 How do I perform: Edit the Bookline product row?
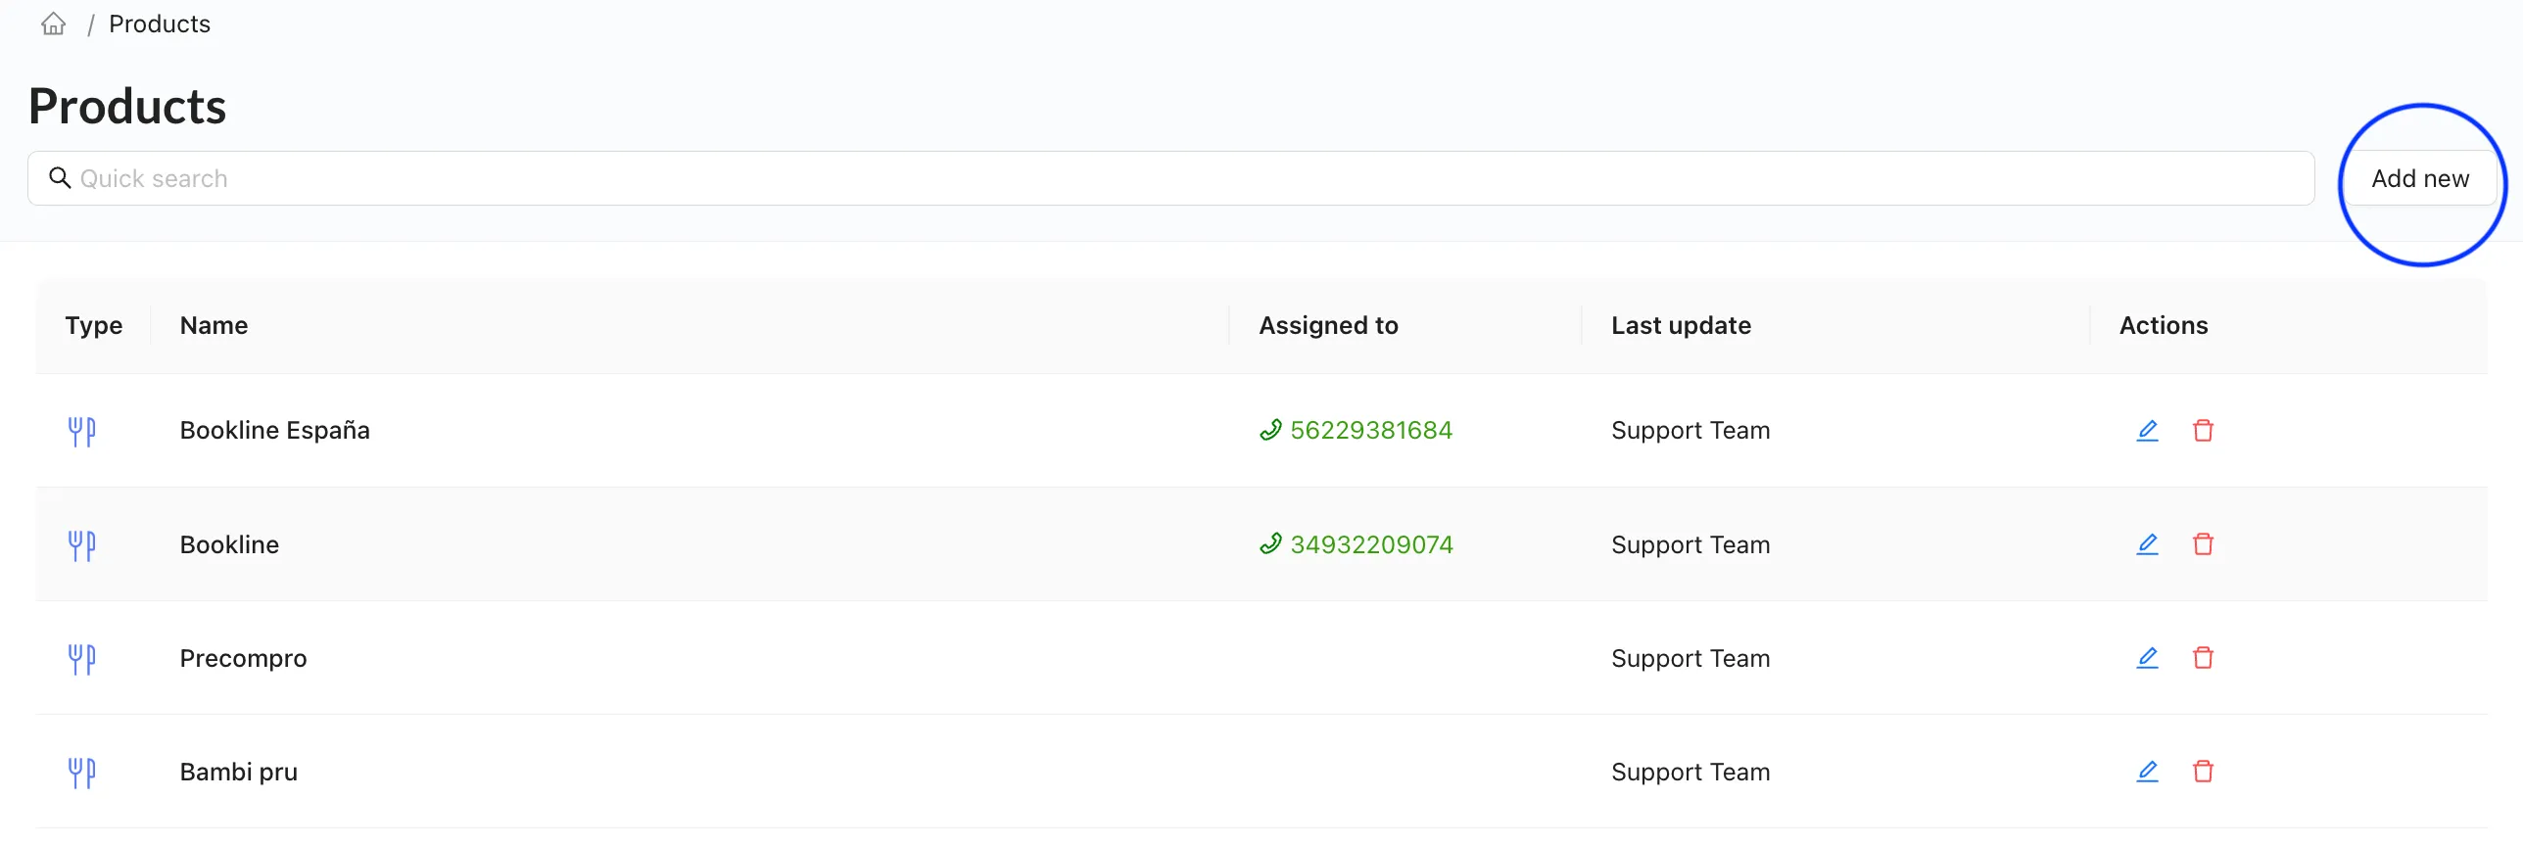point(2147,543)
